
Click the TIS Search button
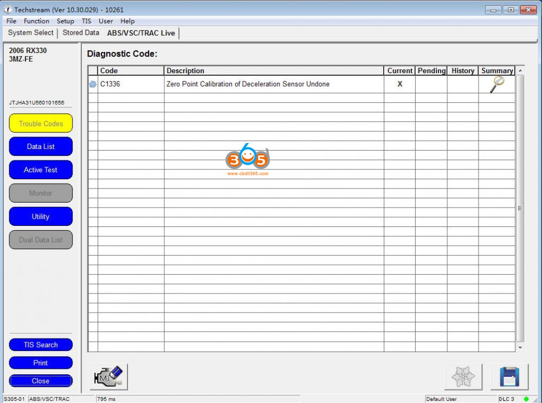[x=41, y=344]
